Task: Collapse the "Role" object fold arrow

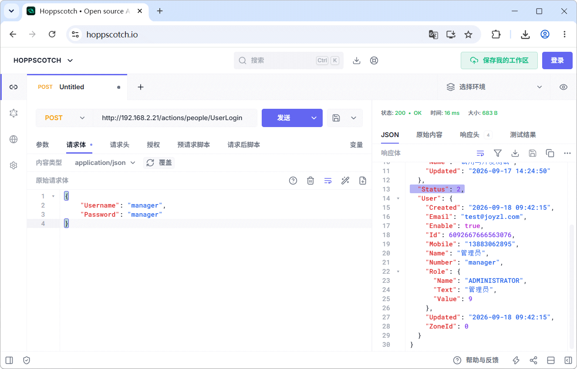Action: click(x=398, y=272)
